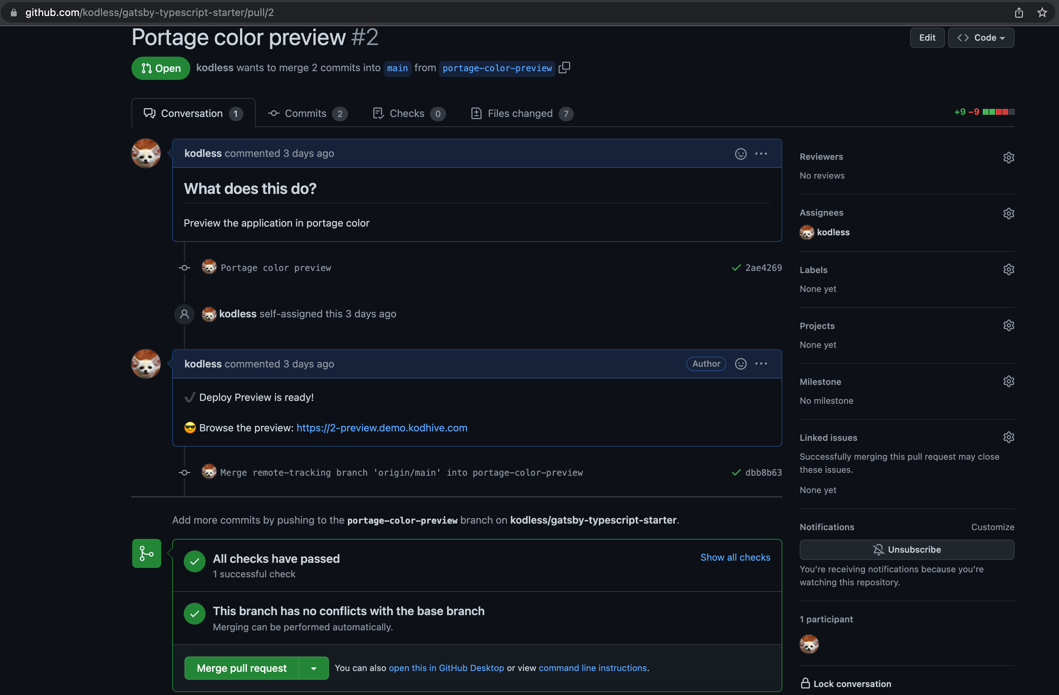Click avatar on Merge remote-tracking commit
This screenshot has width=1059, height=695.
point(209,472)
